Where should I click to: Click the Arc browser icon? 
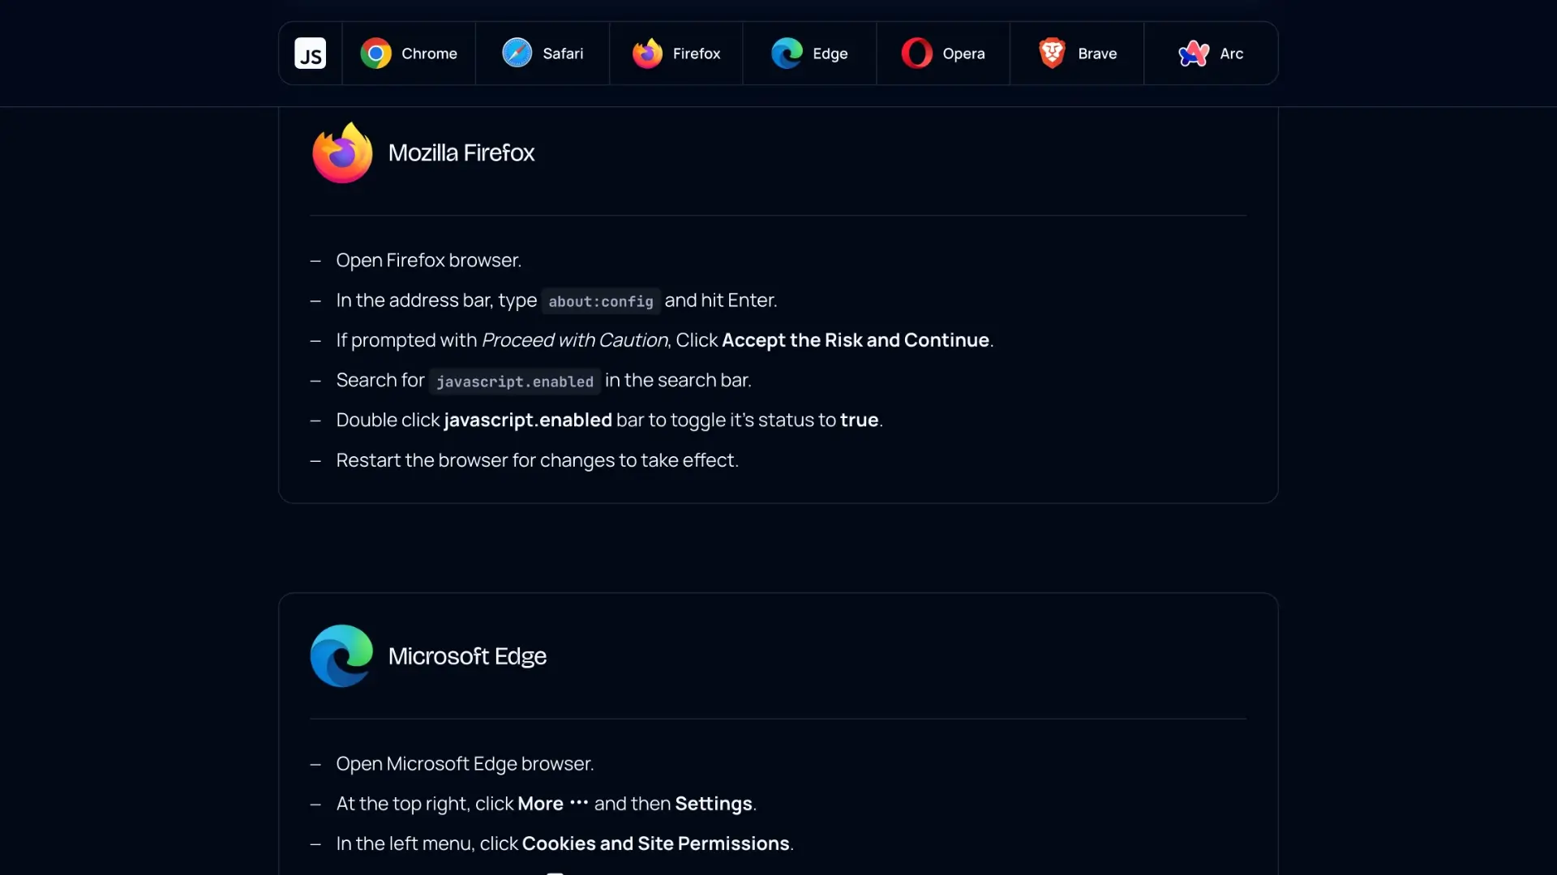click(1194, 53)
